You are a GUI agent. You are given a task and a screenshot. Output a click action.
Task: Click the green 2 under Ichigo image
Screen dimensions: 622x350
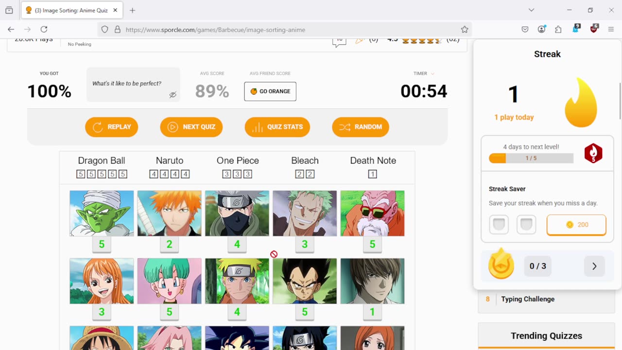click(x=169, y=245)
